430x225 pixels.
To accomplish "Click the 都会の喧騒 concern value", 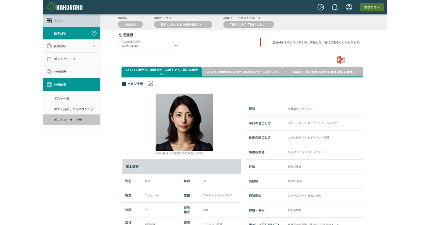I will (x=295, y=210).
